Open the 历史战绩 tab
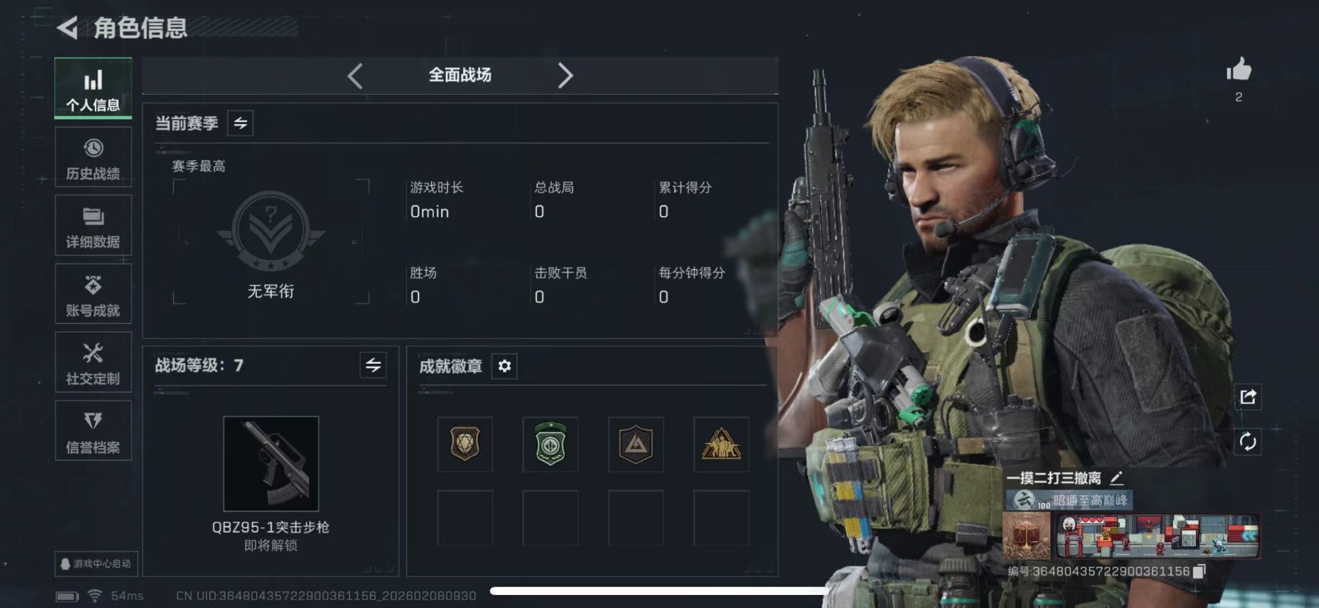The image size is (1319, 608). click(93, 157)
